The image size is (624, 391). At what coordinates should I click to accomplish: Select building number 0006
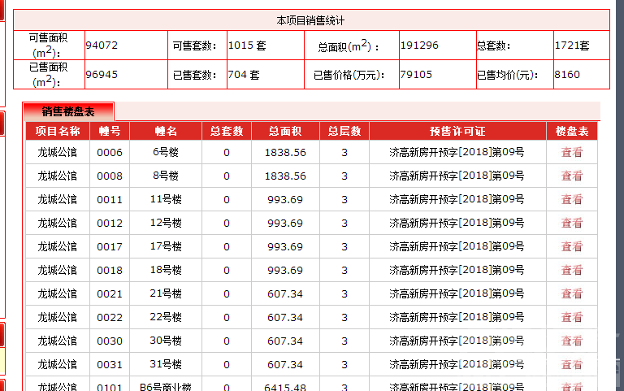[110, 153]
